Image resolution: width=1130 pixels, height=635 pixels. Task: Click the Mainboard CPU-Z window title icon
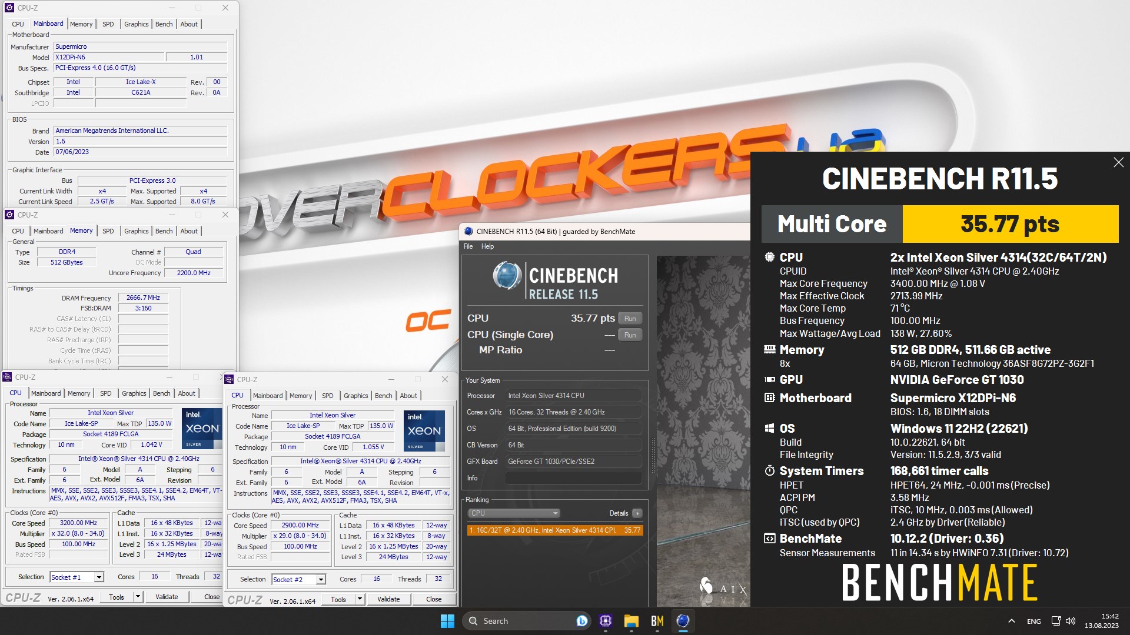coord(9,8)
